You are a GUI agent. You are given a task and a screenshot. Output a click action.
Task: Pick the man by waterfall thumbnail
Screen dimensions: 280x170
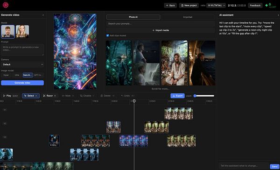coord(147,74)
